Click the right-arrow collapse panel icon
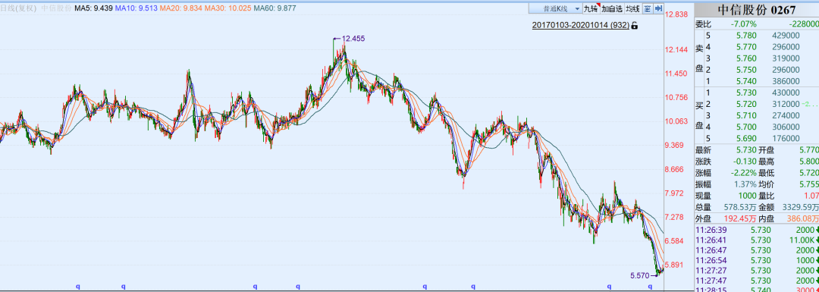 [x=658, y=8]
